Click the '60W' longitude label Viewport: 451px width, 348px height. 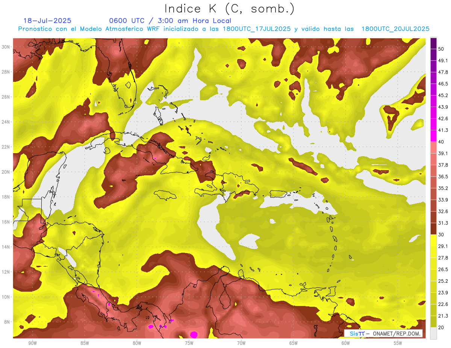(x=346, y=343)
